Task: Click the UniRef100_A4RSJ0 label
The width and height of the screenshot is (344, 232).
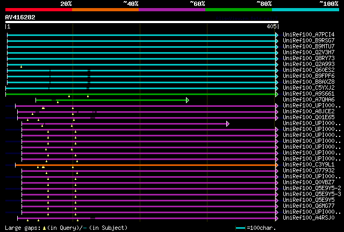Action: (x=309, y=218)
